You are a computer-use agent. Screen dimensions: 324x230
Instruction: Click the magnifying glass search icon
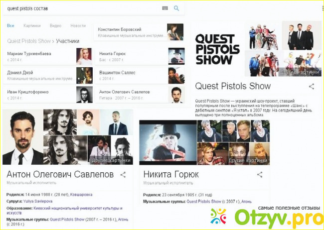(x=176, y=8)
